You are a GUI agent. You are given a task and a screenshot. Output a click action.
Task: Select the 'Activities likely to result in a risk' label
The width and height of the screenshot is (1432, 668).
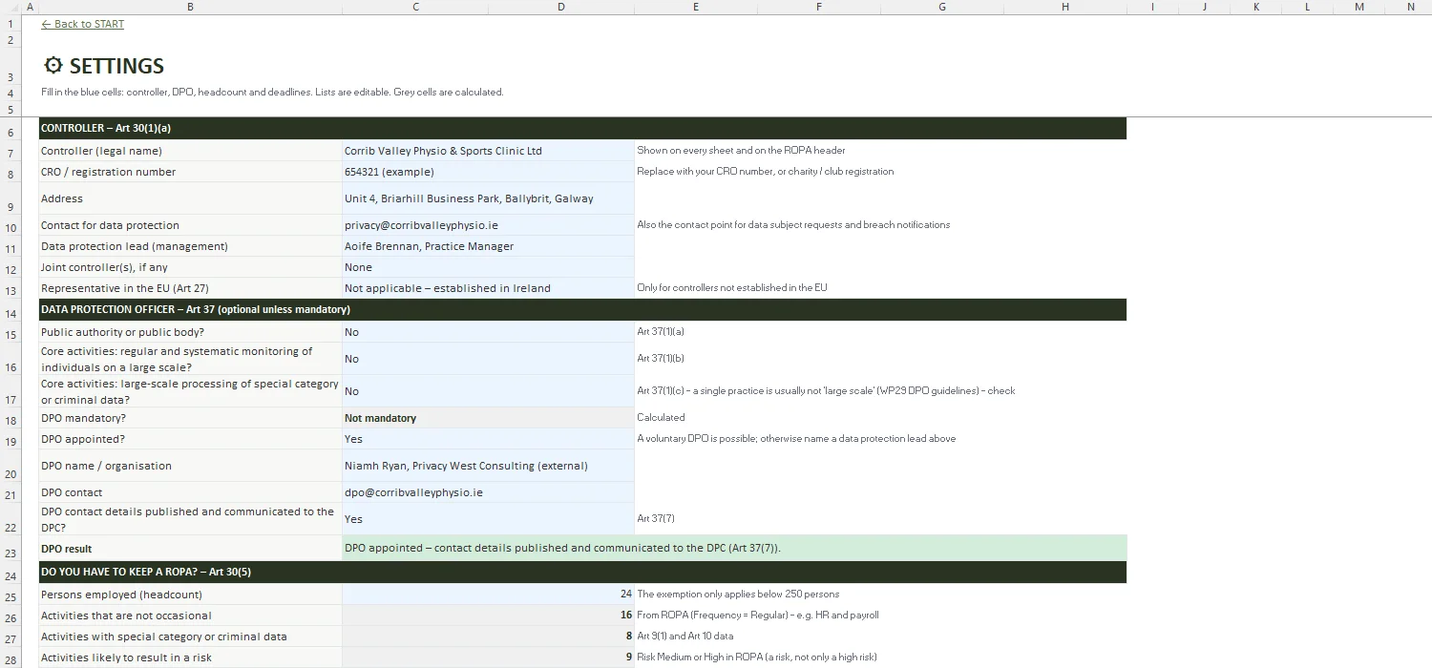(x=190, y=658)
